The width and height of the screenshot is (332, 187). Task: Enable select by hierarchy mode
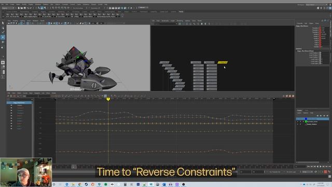pos(39,8)
